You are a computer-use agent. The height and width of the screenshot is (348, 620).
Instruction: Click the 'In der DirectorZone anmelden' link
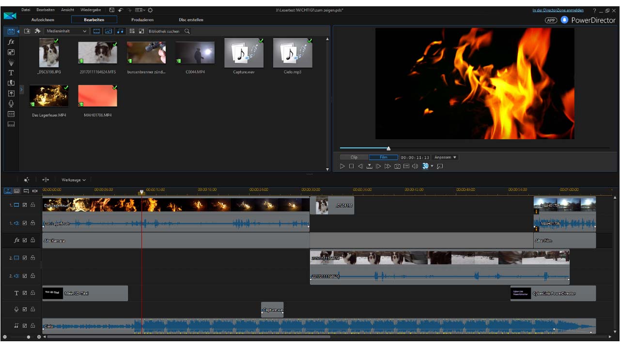(558, 10)
